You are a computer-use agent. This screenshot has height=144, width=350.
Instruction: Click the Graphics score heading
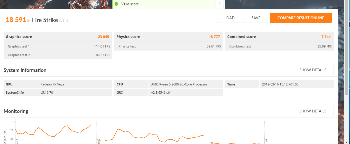pyautogui.click(x=19, y=37)
